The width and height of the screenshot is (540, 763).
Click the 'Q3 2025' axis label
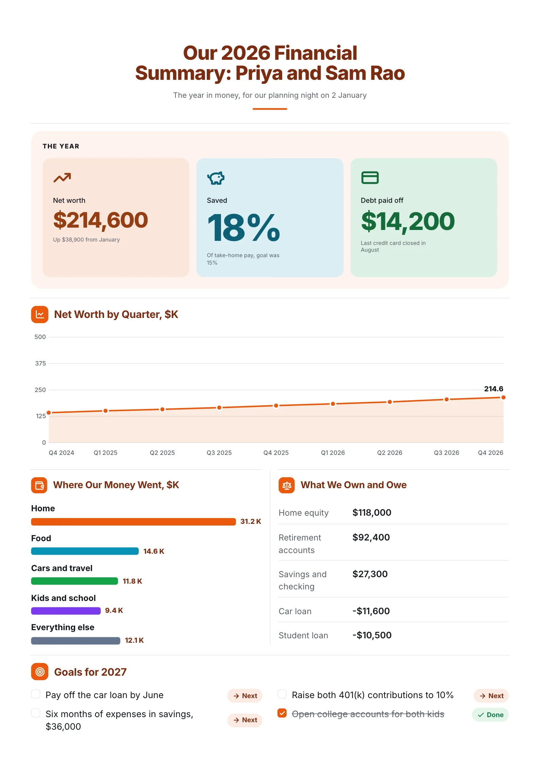(x=219, y=453)
